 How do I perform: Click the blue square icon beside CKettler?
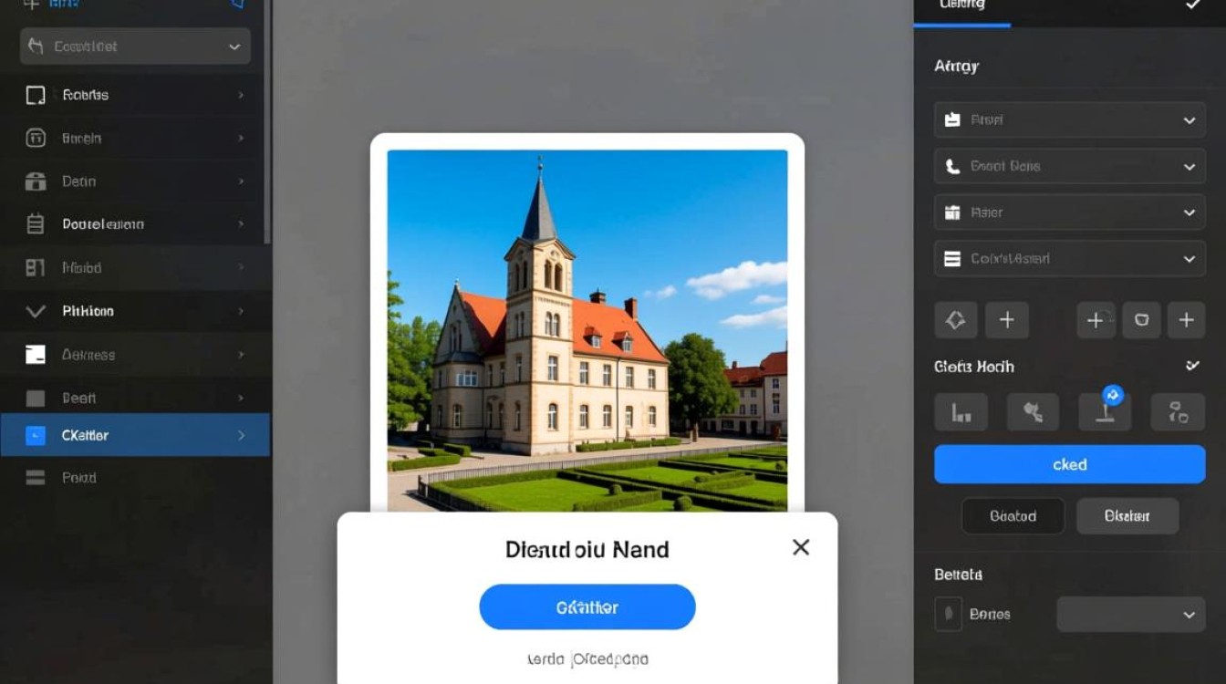(36, 435)
